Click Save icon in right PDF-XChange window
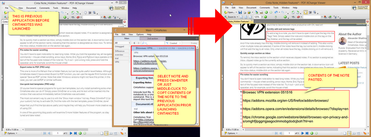 tap(240, 12)
